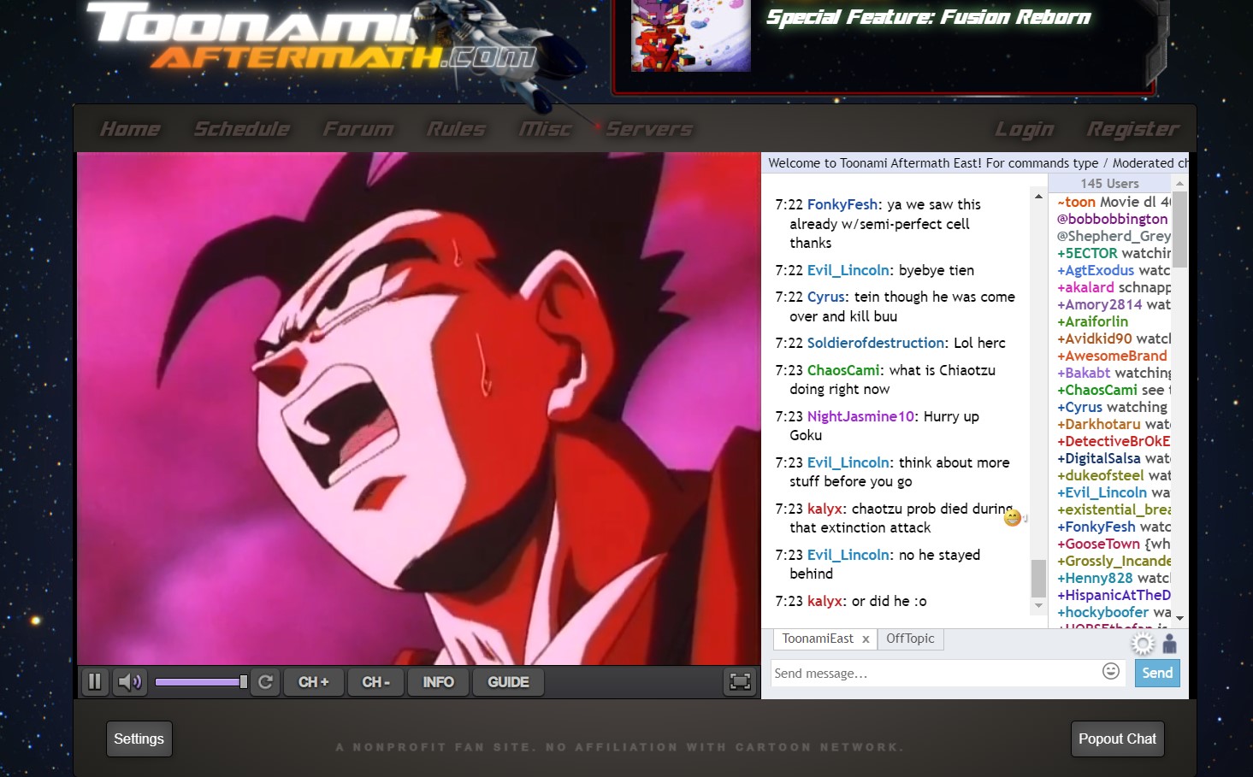
Task: Select +AgtExodus in the user list
Action: coord(1096,270)
